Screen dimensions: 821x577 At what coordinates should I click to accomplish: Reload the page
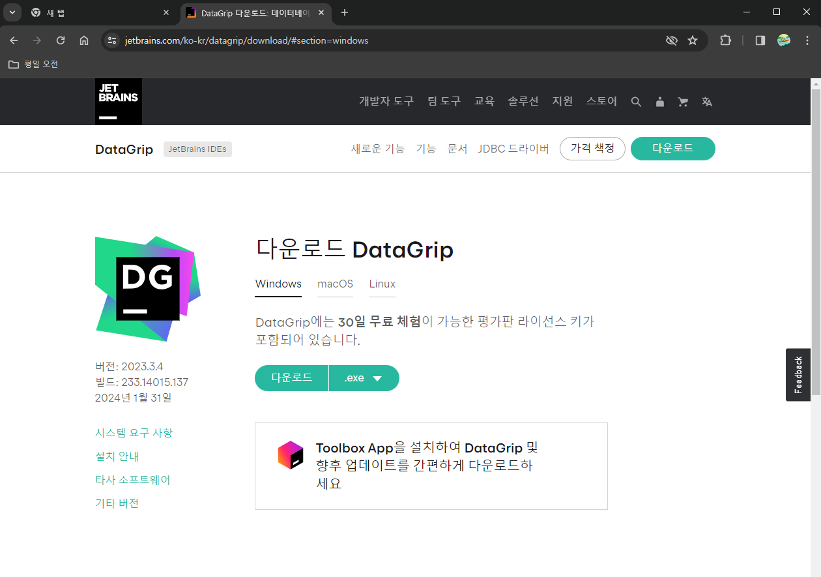coord(61,40)
